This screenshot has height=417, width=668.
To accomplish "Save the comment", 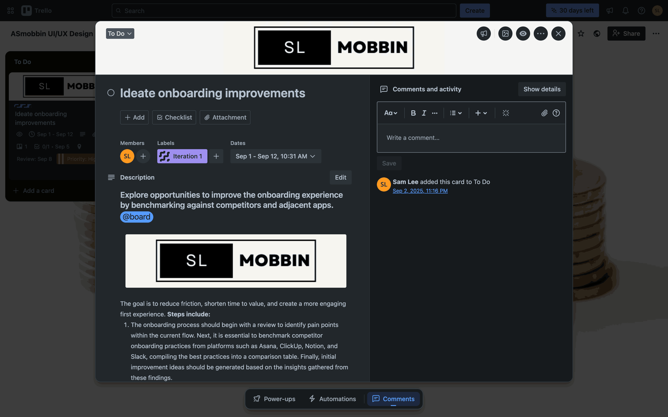I will [x=389, y=163].
